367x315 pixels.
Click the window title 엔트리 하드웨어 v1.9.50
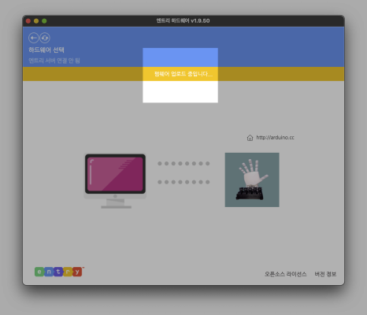pos(183,20)
